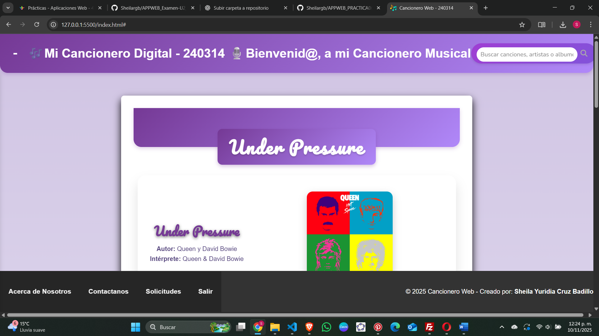Image resolution: width=599 pixels, height=336 pixels.
Task: Launch FileZilla from the taskbar
Action: [429, 327]
